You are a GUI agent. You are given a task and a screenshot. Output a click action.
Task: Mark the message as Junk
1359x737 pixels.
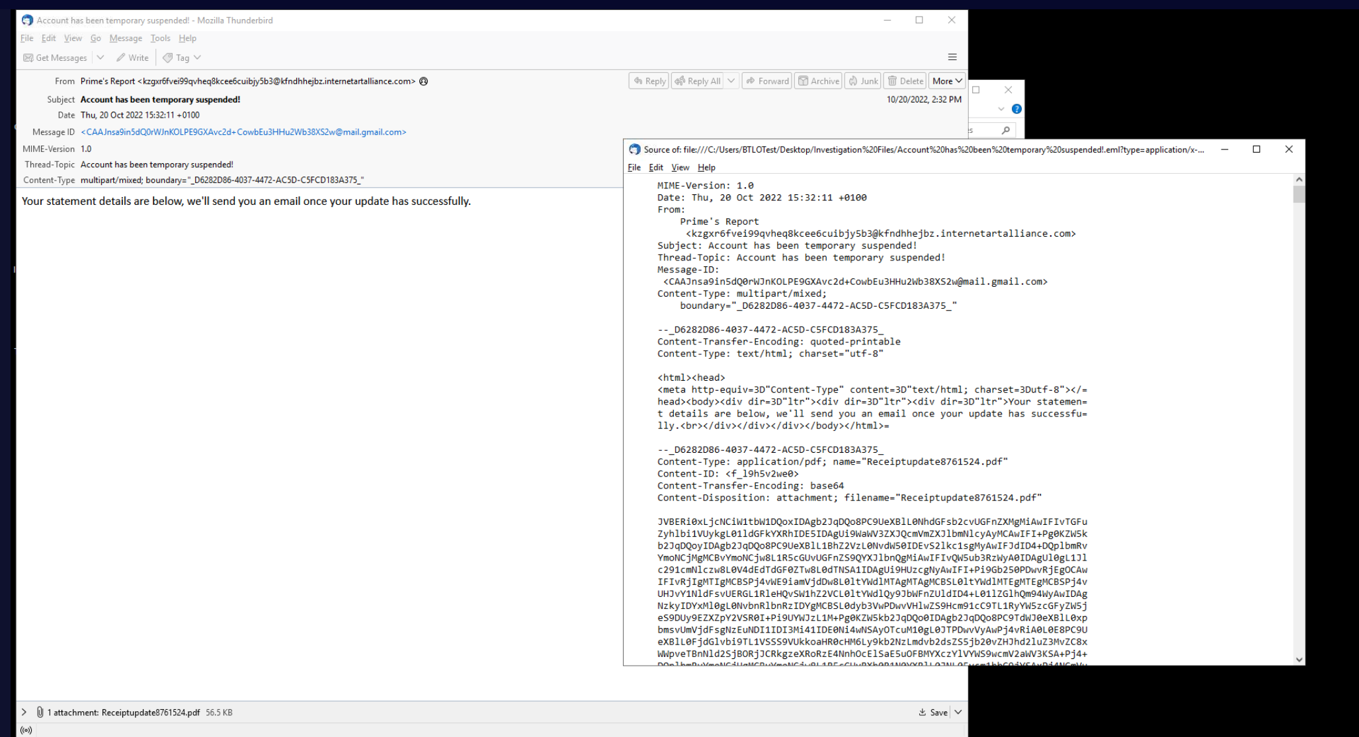(863, 81)
